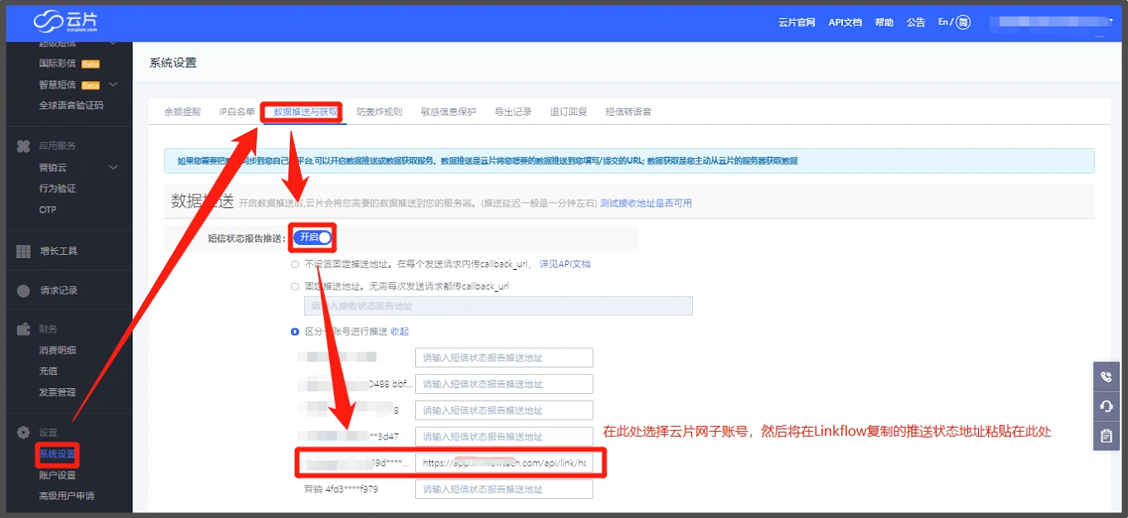1128x518 pixels.
Task: Open 消费明细 sidebar item
Action: coord(57,350)
